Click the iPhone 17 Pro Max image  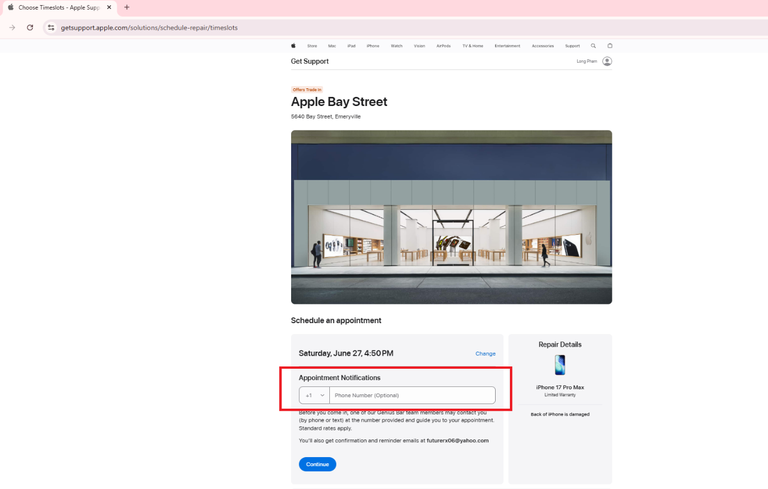point(560,365)
